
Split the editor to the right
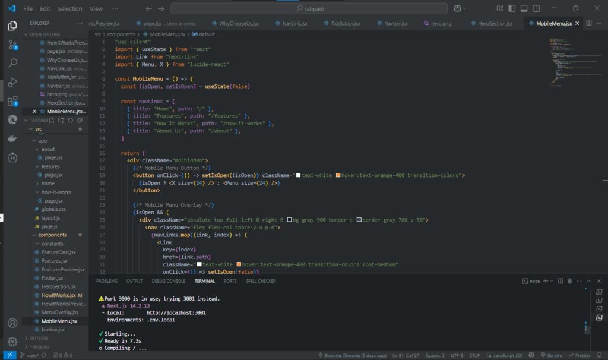pos(588,23)
